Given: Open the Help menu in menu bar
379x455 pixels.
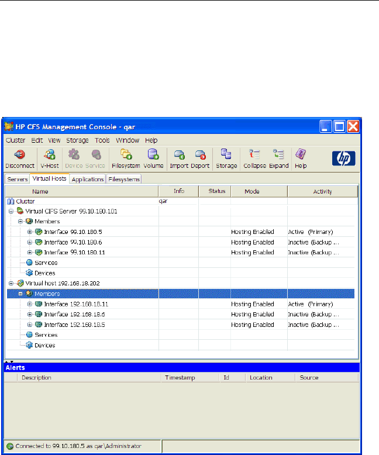Looking at the screenshot, I should point(151,140).
